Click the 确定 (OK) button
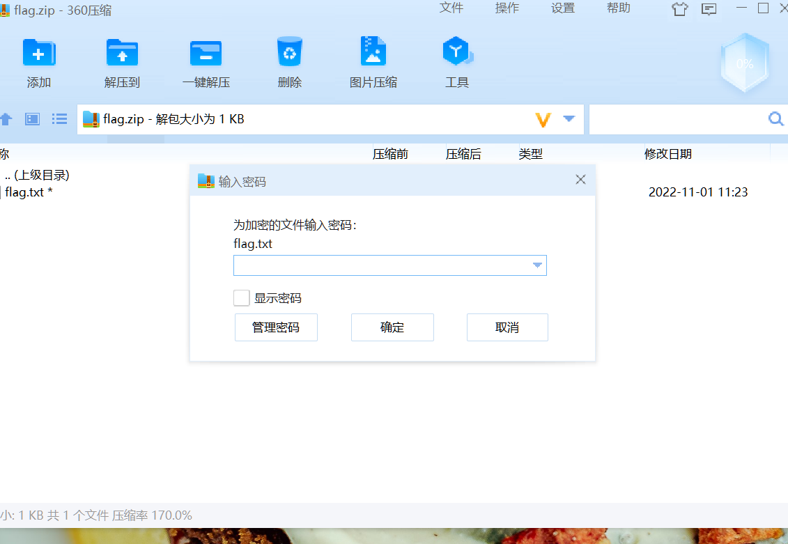 tap(392, 327)
